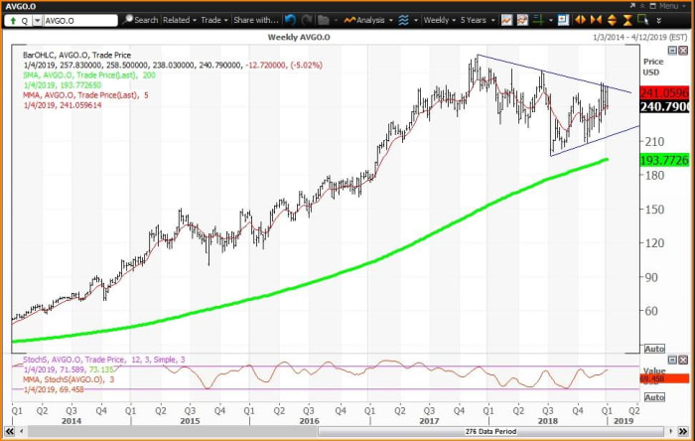Open the folder icon in toolbar

click(323, 20)
